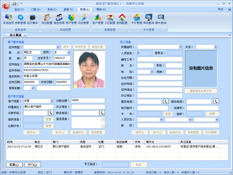
Task: Click the 备注 input field
Action: [x=178, y=125]
